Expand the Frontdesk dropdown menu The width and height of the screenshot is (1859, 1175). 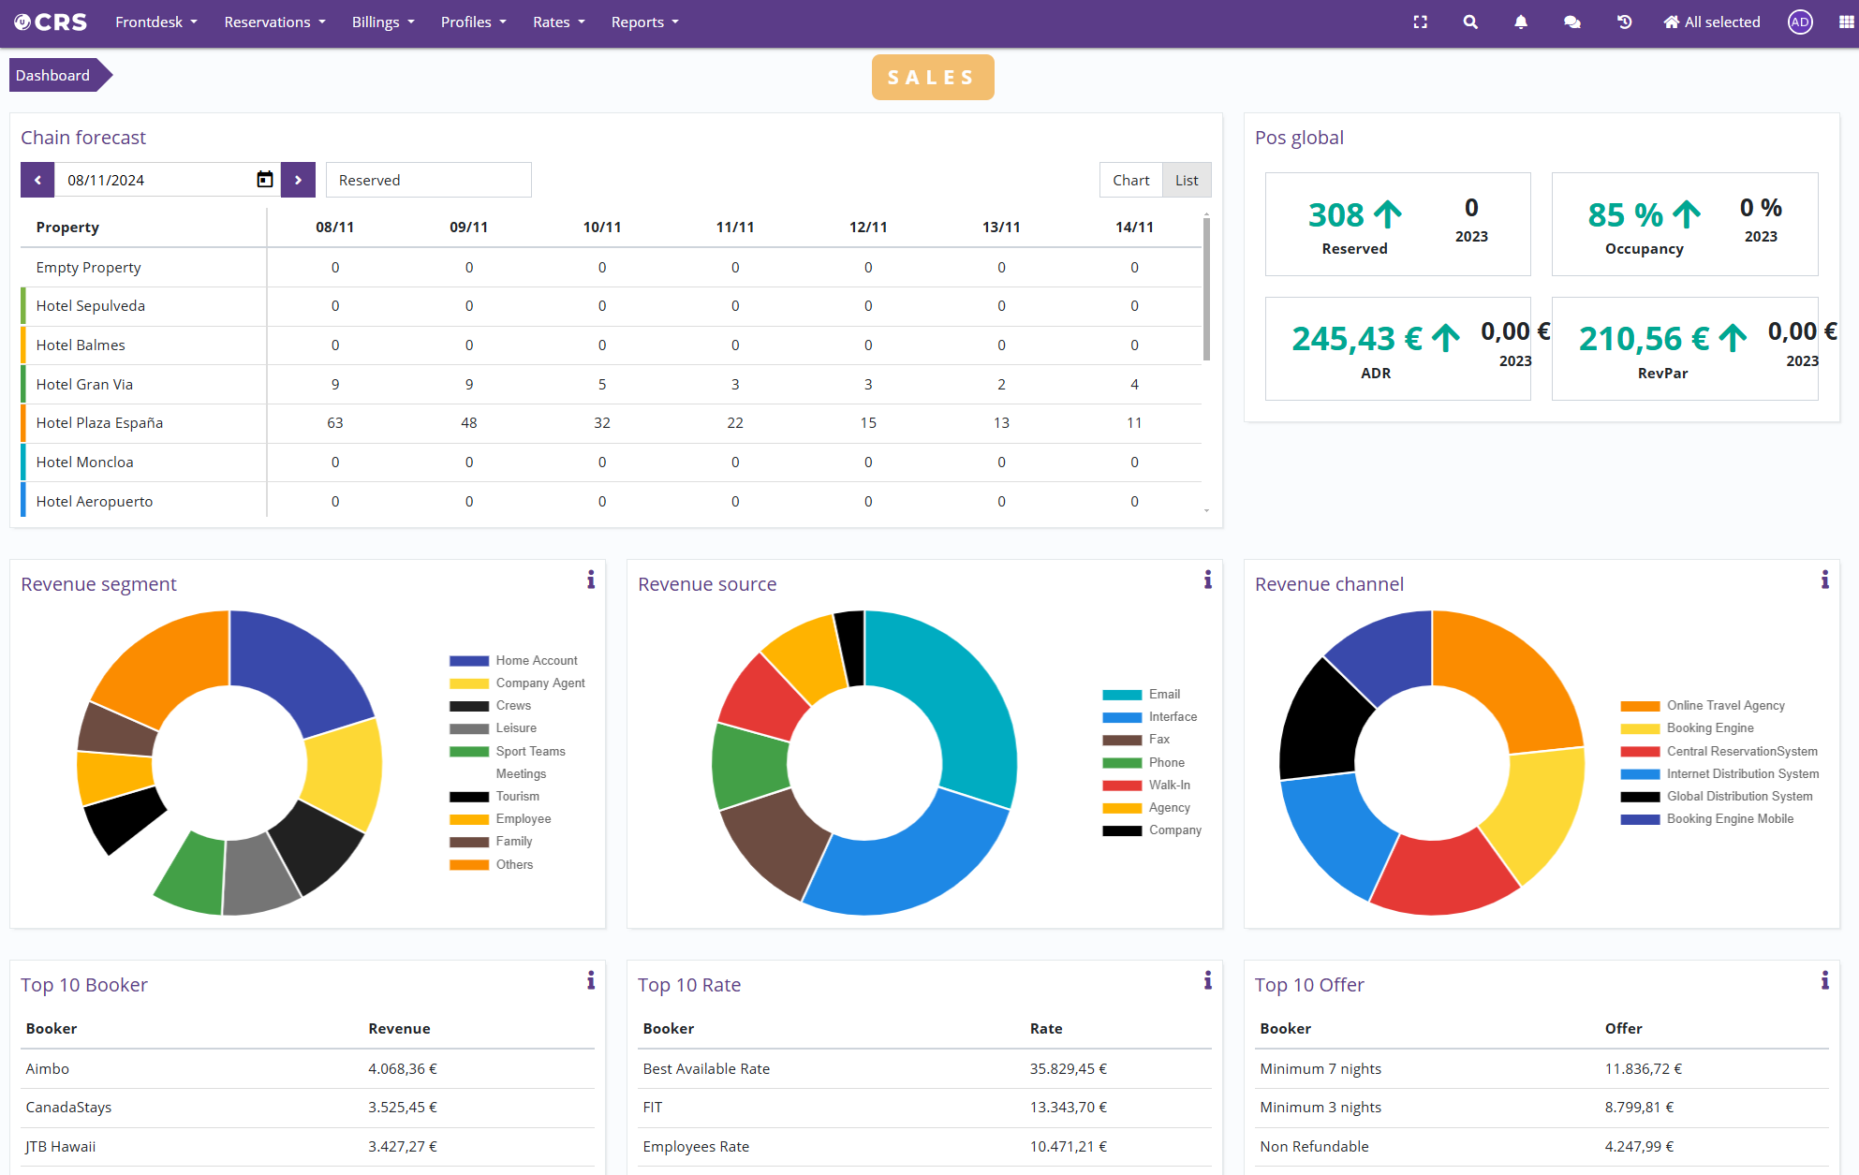click(x=155, y=22)
